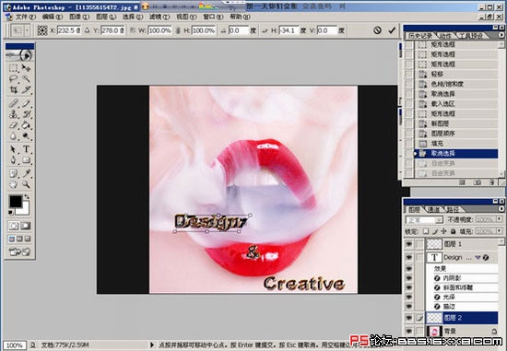Select the Lasso tool
Screen dimensions: 507x351
click(x=13, y=78)
